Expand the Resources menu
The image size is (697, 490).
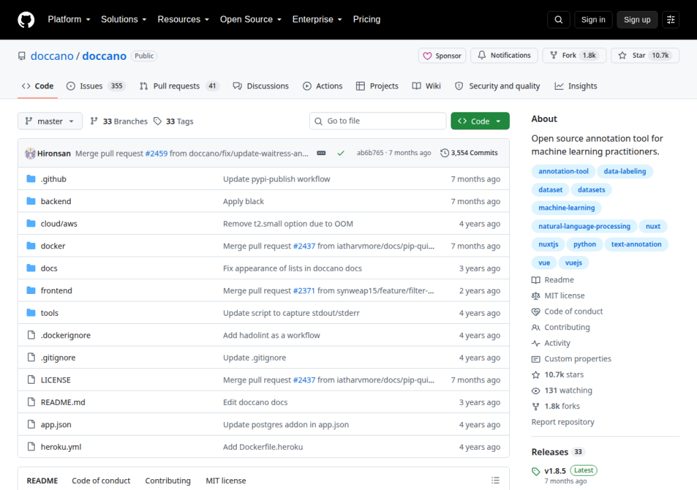183,20
